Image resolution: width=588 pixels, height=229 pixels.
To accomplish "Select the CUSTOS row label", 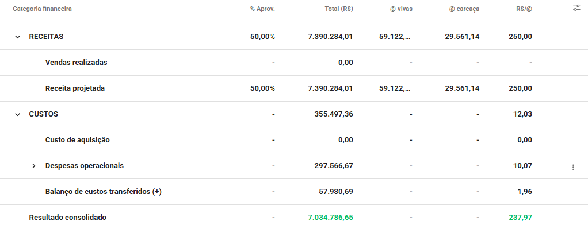I will pos(44,114).
